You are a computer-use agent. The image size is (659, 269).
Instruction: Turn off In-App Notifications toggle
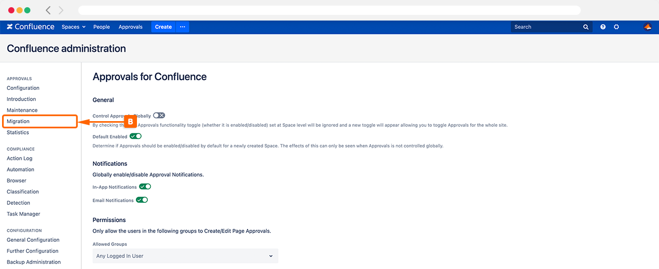click(x=145, y=187)
